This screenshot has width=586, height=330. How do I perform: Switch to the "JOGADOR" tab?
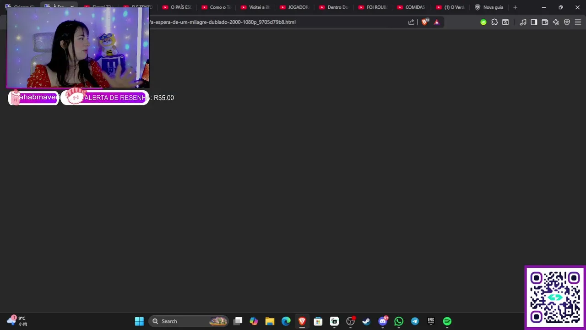click(295, 7)
